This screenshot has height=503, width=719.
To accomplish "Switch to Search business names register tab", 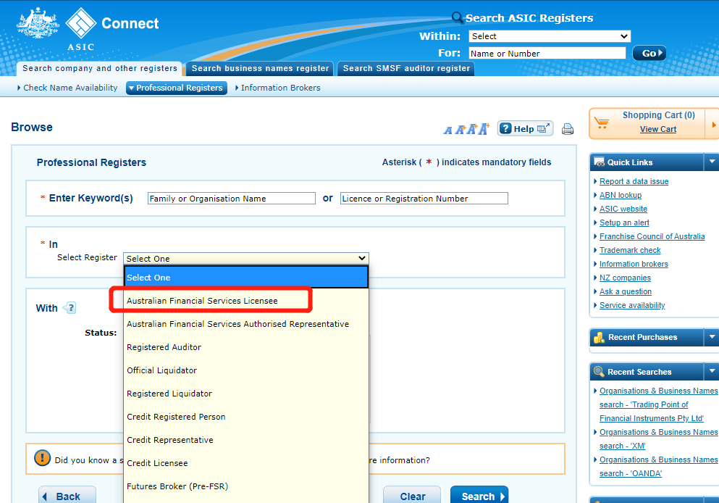I will 260,68.
